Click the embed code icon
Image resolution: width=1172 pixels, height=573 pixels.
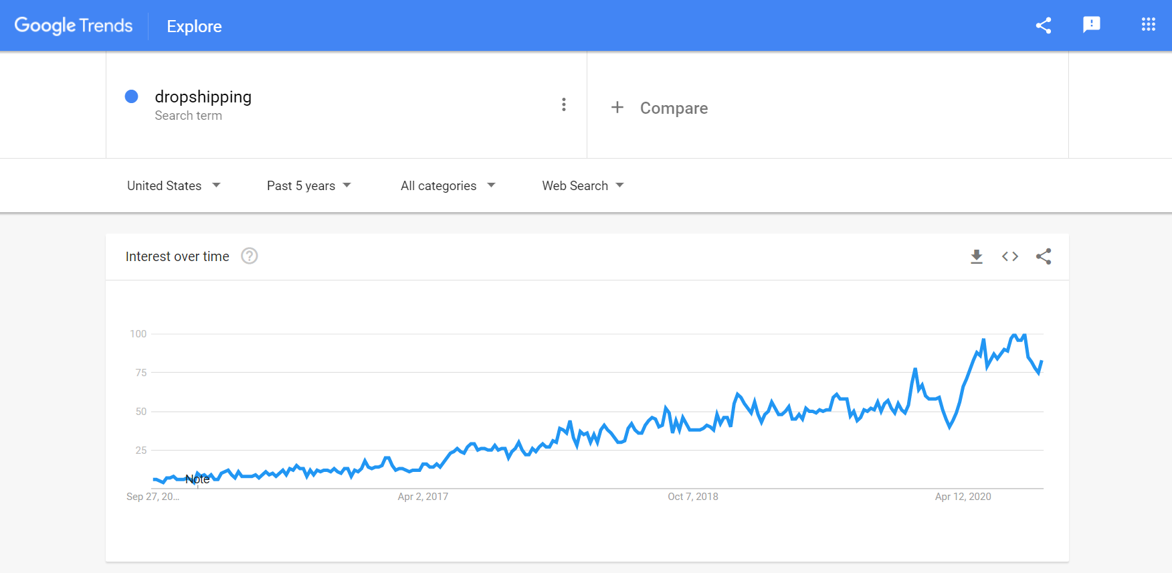coord(1010,256)
